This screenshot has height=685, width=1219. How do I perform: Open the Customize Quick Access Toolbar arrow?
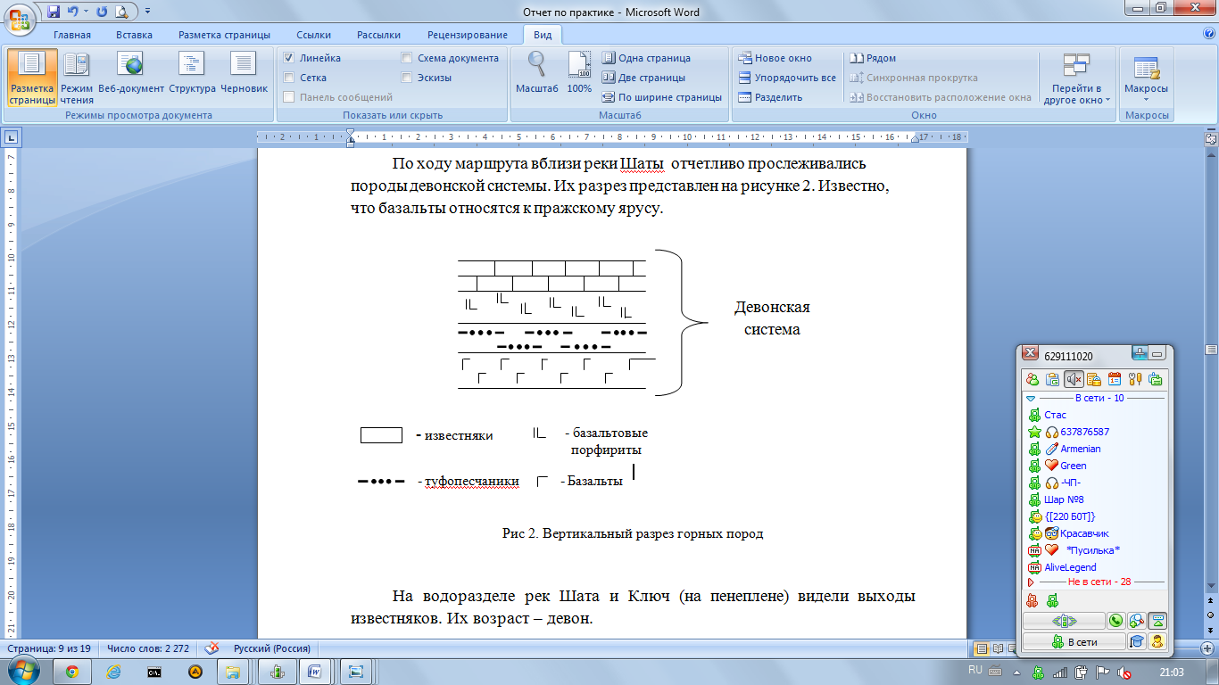[147, 12]
